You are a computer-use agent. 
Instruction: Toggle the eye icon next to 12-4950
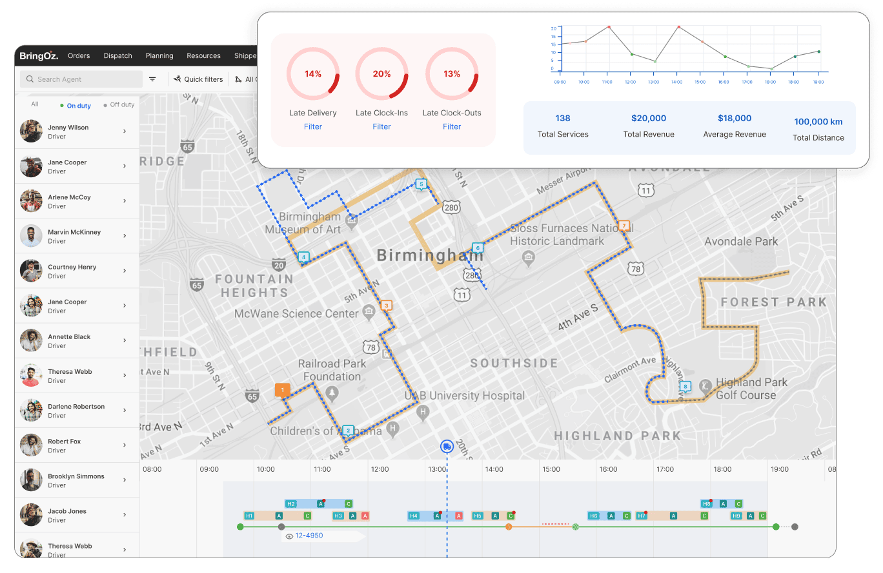click(289, 536)
